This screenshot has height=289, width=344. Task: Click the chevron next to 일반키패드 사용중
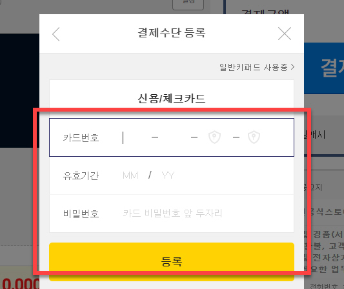tap(292, 67)
